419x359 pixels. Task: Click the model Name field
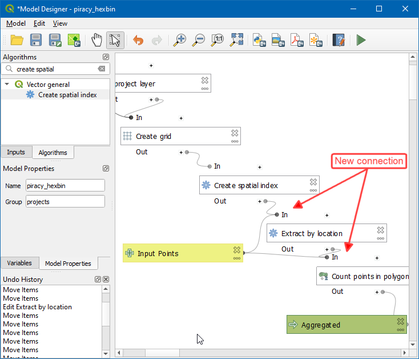pyautogui.click(x=65, y=185)
